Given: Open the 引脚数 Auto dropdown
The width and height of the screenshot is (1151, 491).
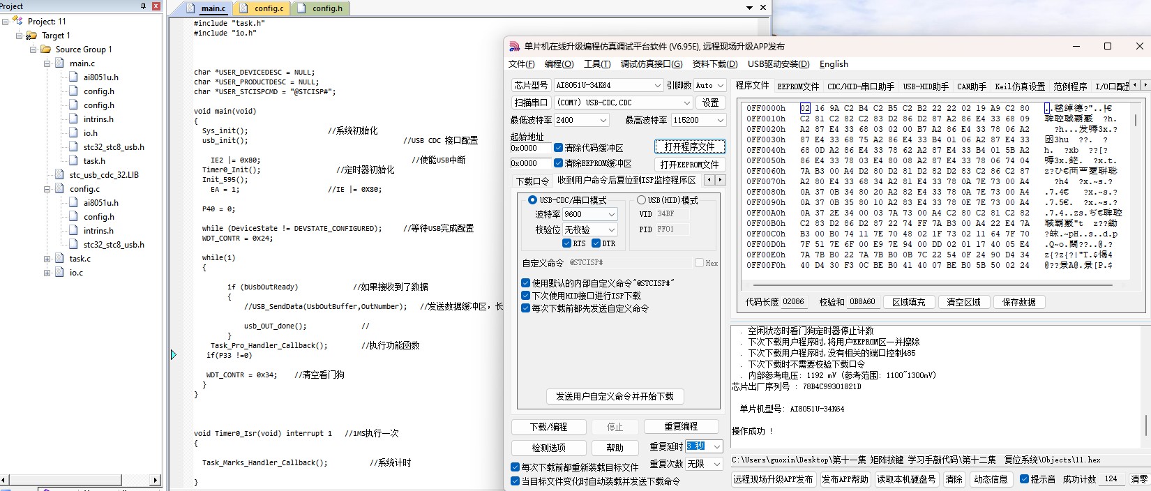Looking at the screenshot, I should click(721, 85).
